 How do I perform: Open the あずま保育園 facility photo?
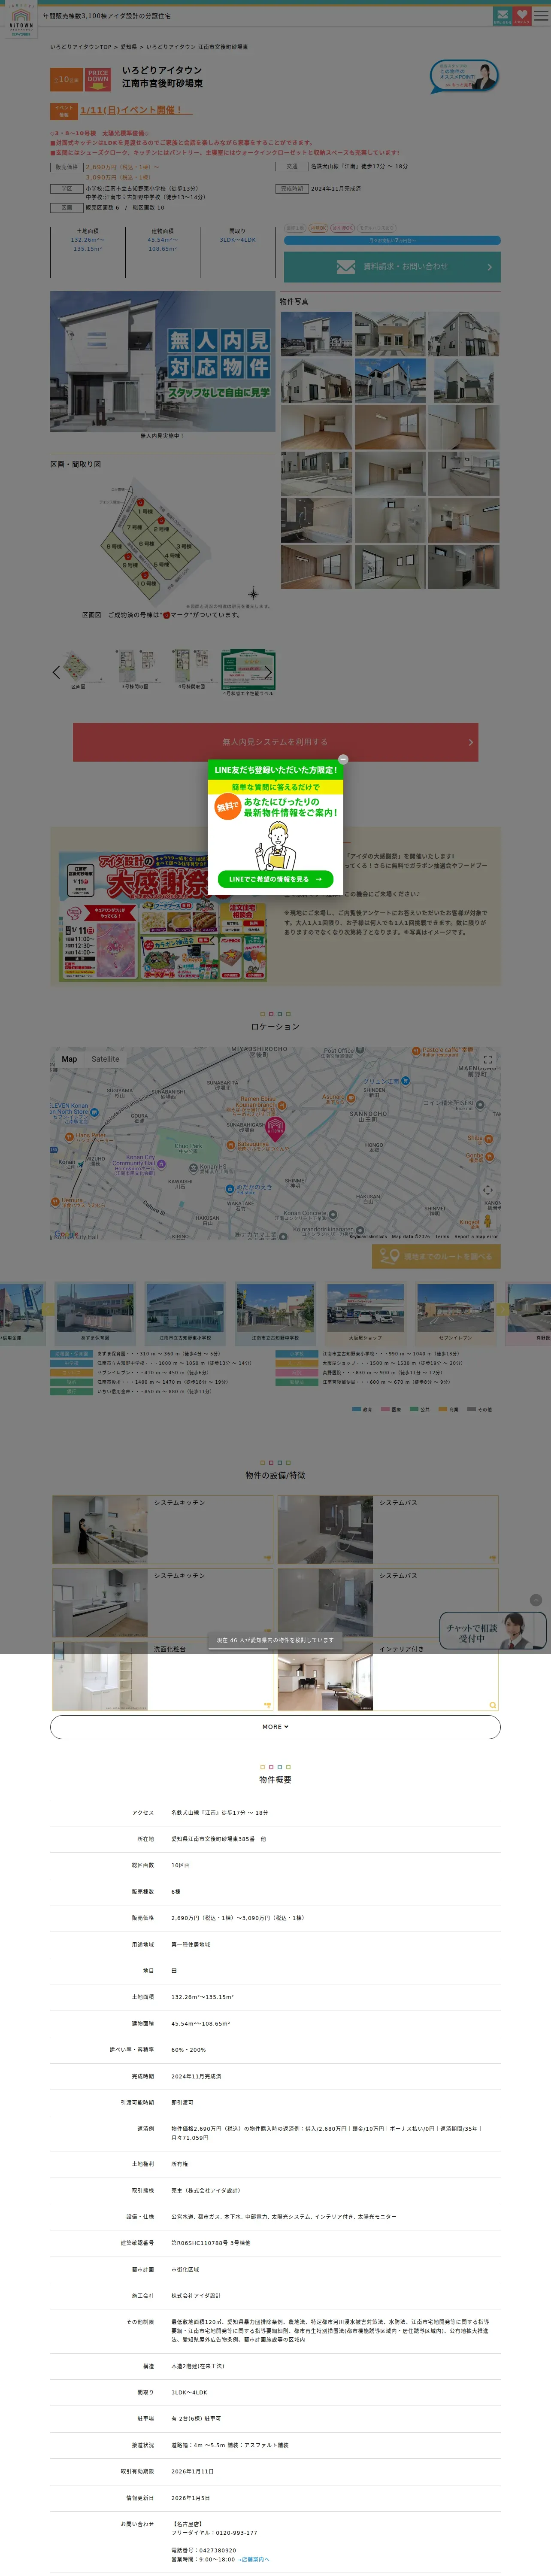95,1309
